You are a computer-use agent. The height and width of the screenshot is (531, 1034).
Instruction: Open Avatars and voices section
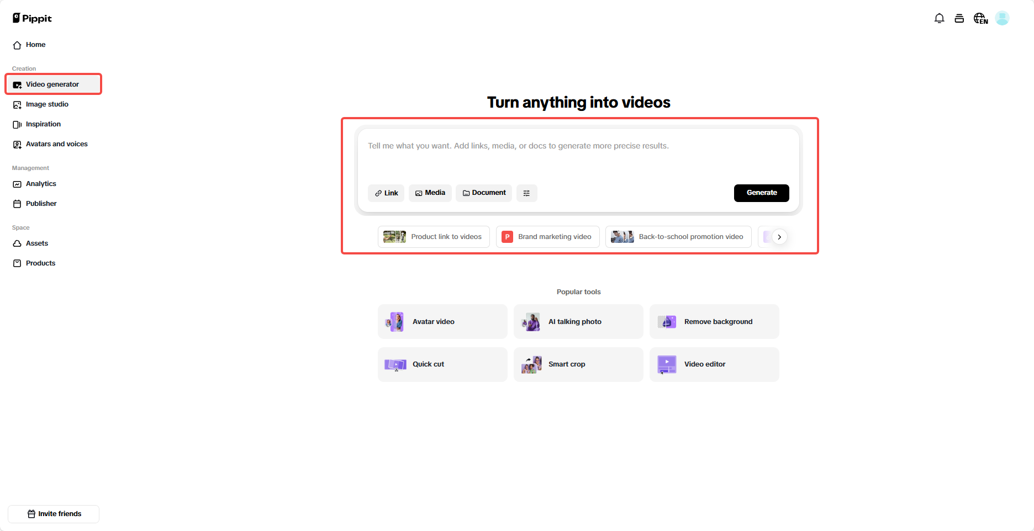(56, 144)
